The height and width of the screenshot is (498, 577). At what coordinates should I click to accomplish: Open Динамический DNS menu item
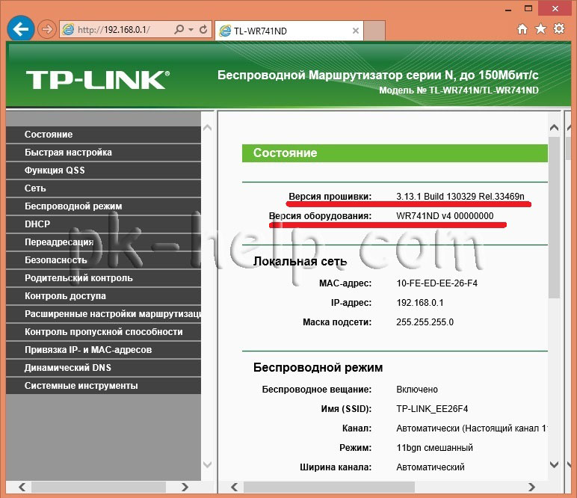point(103,368)
